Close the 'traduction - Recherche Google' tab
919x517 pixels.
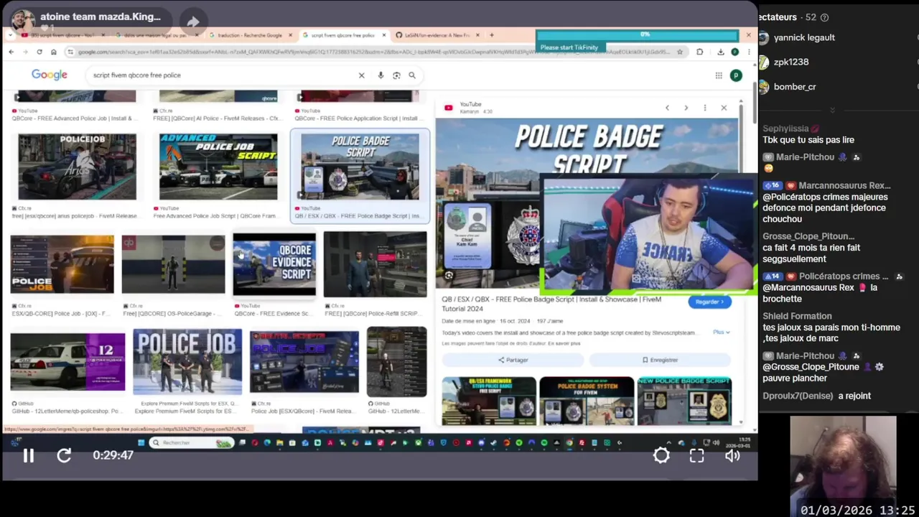[x=291, y=34]
